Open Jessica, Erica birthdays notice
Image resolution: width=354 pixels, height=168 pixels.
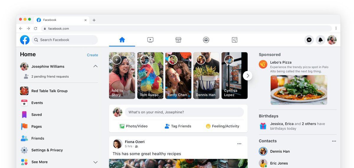tap(297, 126)
